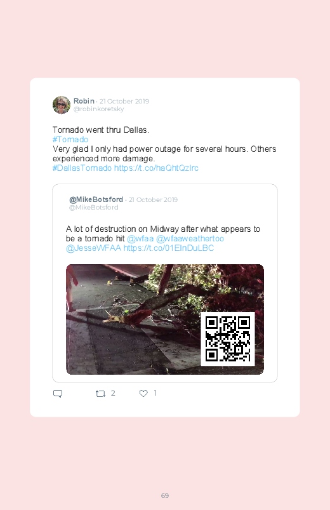Image resolution: width=330 pixels, height=510 pixels.
Task: Click the @robinkoretsky handle
Action: [98, 109]
